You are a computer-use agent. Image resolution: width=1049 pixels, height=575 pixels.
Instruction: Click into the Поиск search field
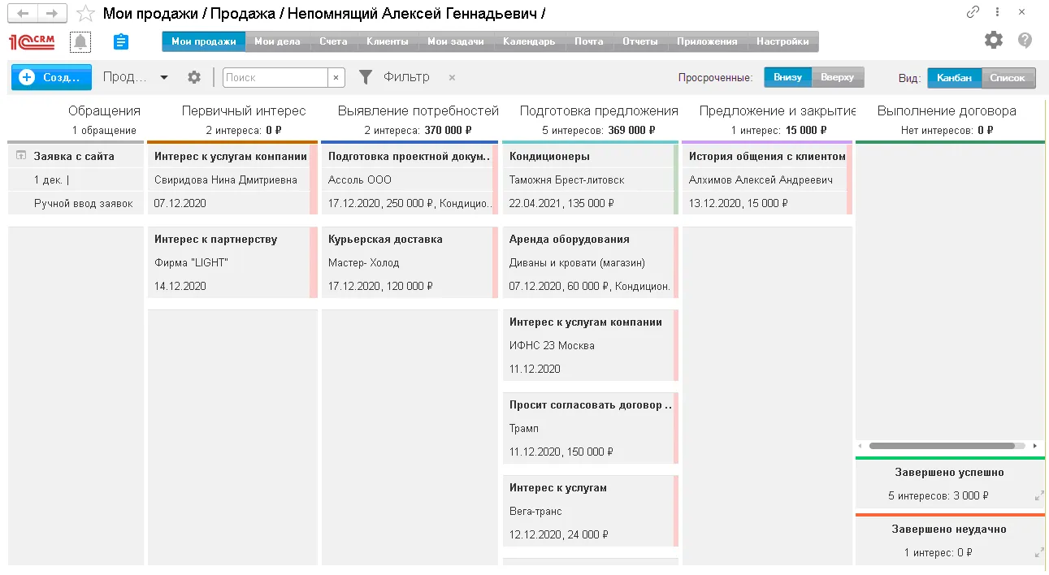click(275, 77)
